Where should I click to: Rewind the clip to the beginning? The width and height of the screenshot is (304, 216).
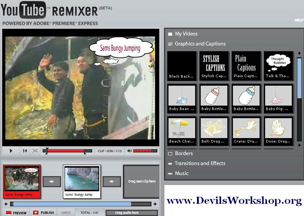coord(25,151)
